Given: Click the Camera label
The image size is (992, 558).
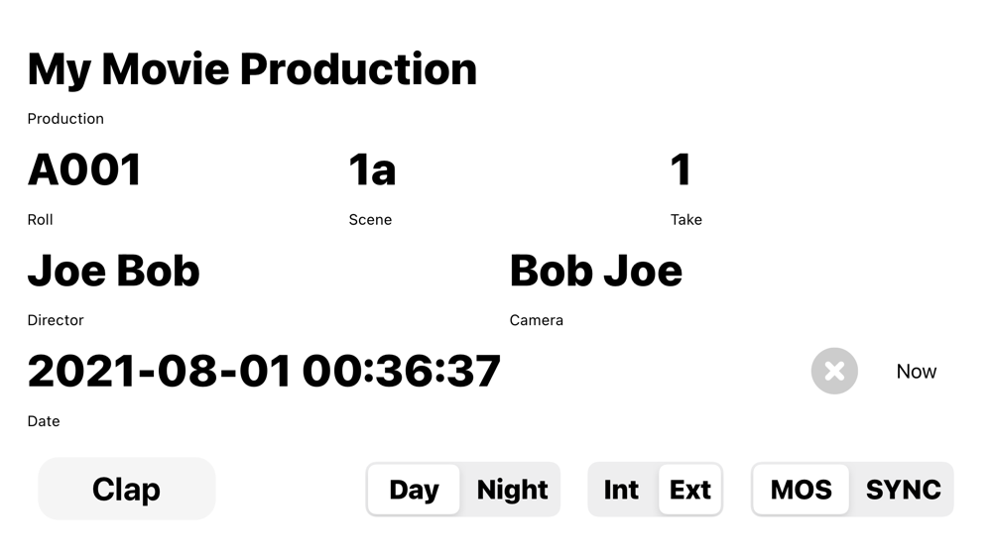Looking at the screenshot, I should tap(536, 320).
